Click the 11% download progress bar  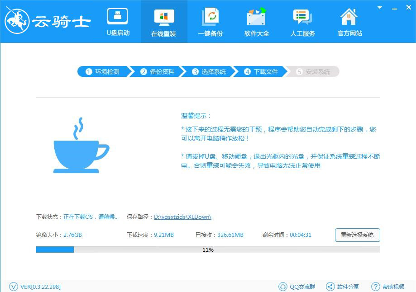(208, 249)
